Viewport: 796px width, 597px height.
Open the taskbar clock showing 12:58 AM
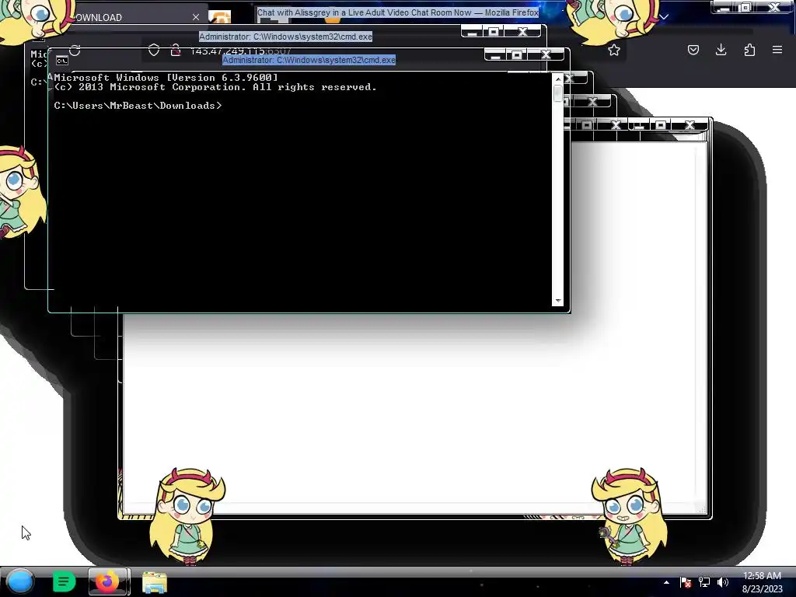762,582
